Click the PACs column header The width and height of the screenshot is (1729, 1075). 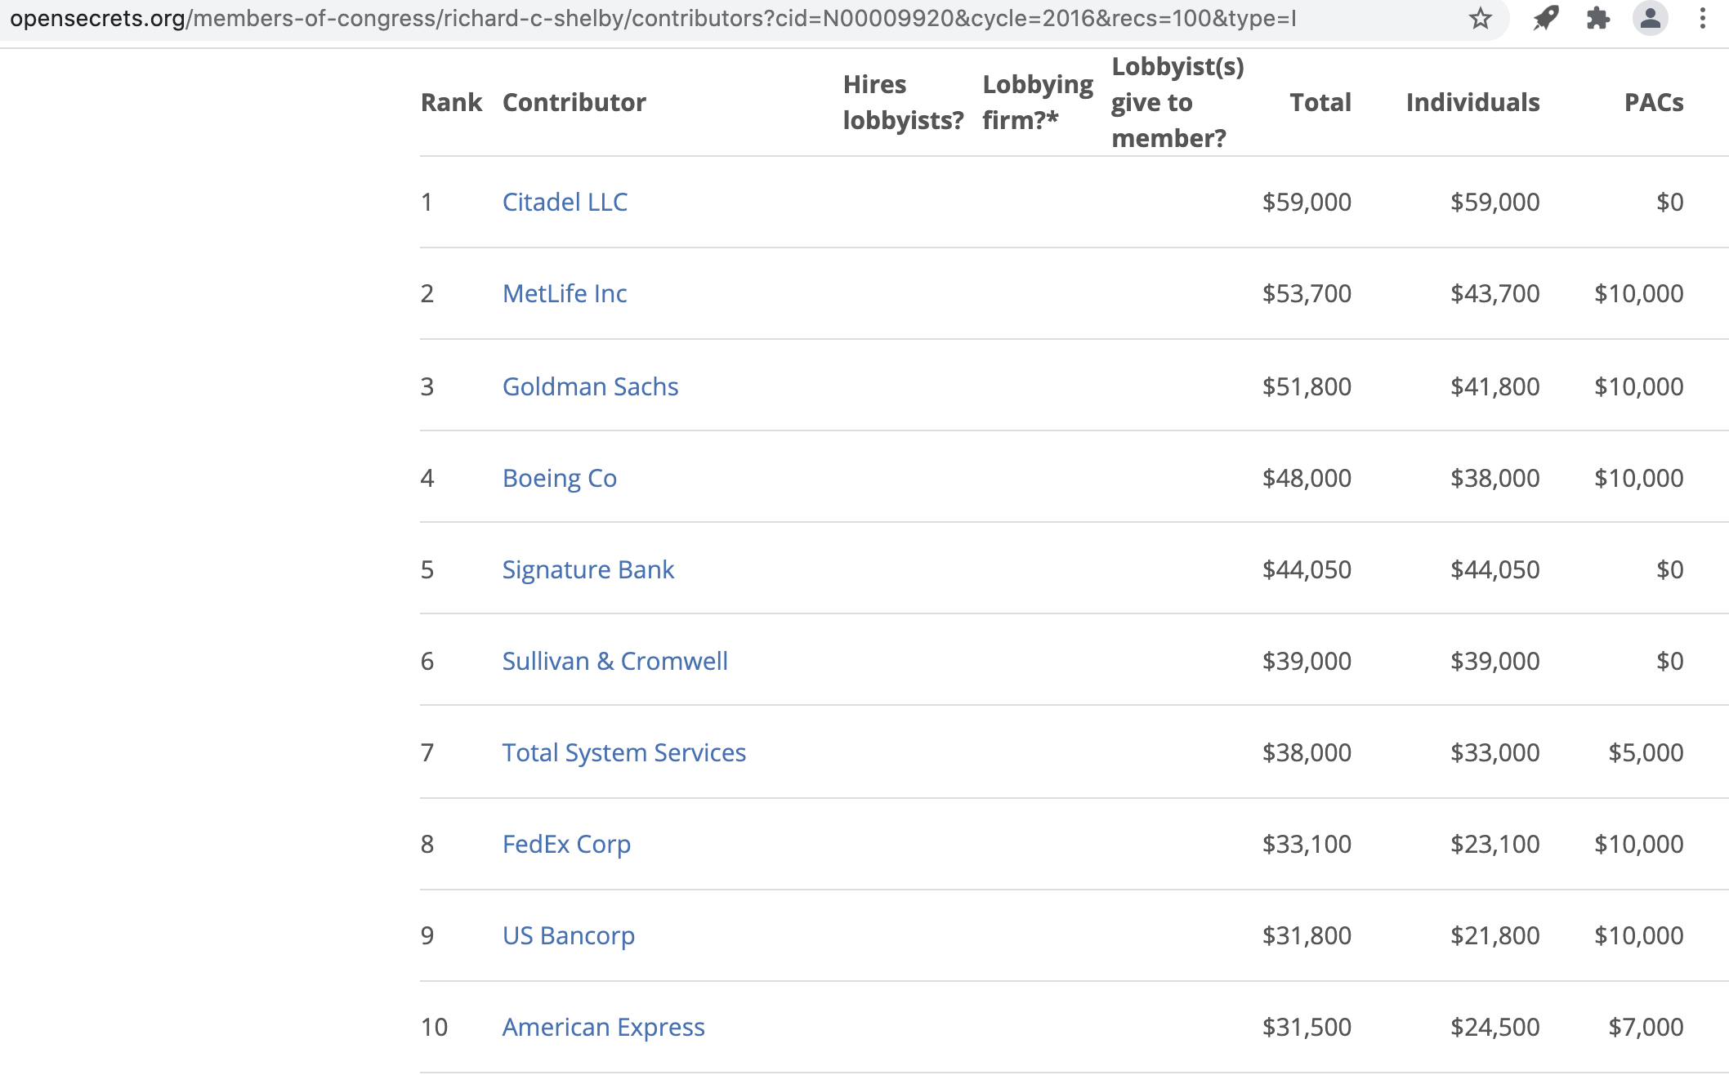point(1654,102)
